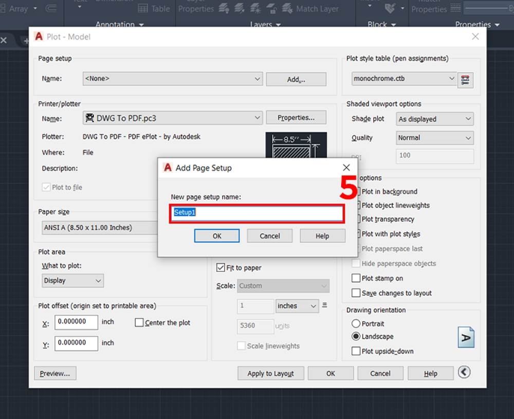
Task: Click the landscape orientation page preview icon
Action: click(x=466, y=338)
